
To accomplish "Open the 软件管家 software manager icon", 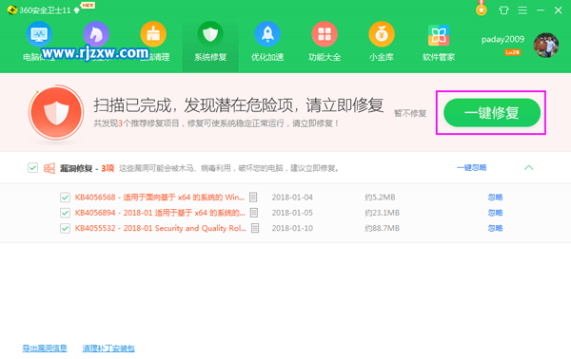I will (x=439, y=35).
